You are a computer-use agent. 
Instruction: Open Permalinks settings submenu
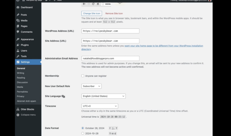click(x=22, y=92)
